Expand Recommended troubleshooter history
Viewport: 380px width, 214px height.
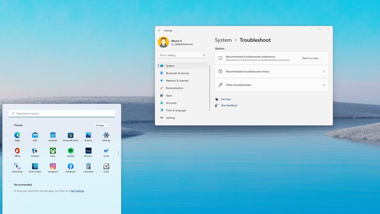271,72
